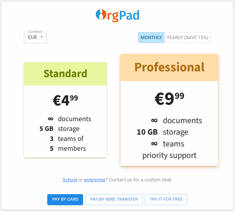The width and height of the screenshot is (235, 211).
Task: Click Standard plan's infinity documents icon
Action: [51, 119]
